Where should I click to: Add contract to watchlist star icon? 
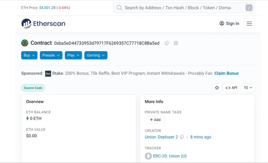(217, 88)
